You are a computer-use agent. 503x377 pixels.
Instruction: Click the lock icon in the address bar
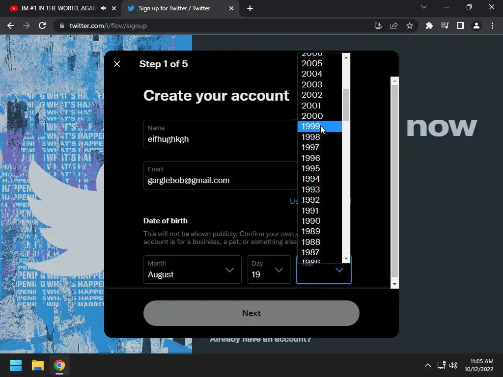tap(62, 26)
